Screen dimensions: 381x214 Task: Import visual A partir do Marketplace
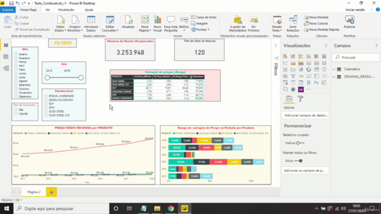238,20
